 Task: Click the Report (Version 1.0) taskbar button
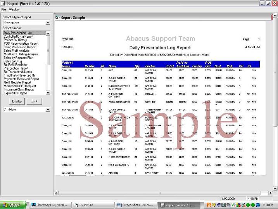(179, 205)
